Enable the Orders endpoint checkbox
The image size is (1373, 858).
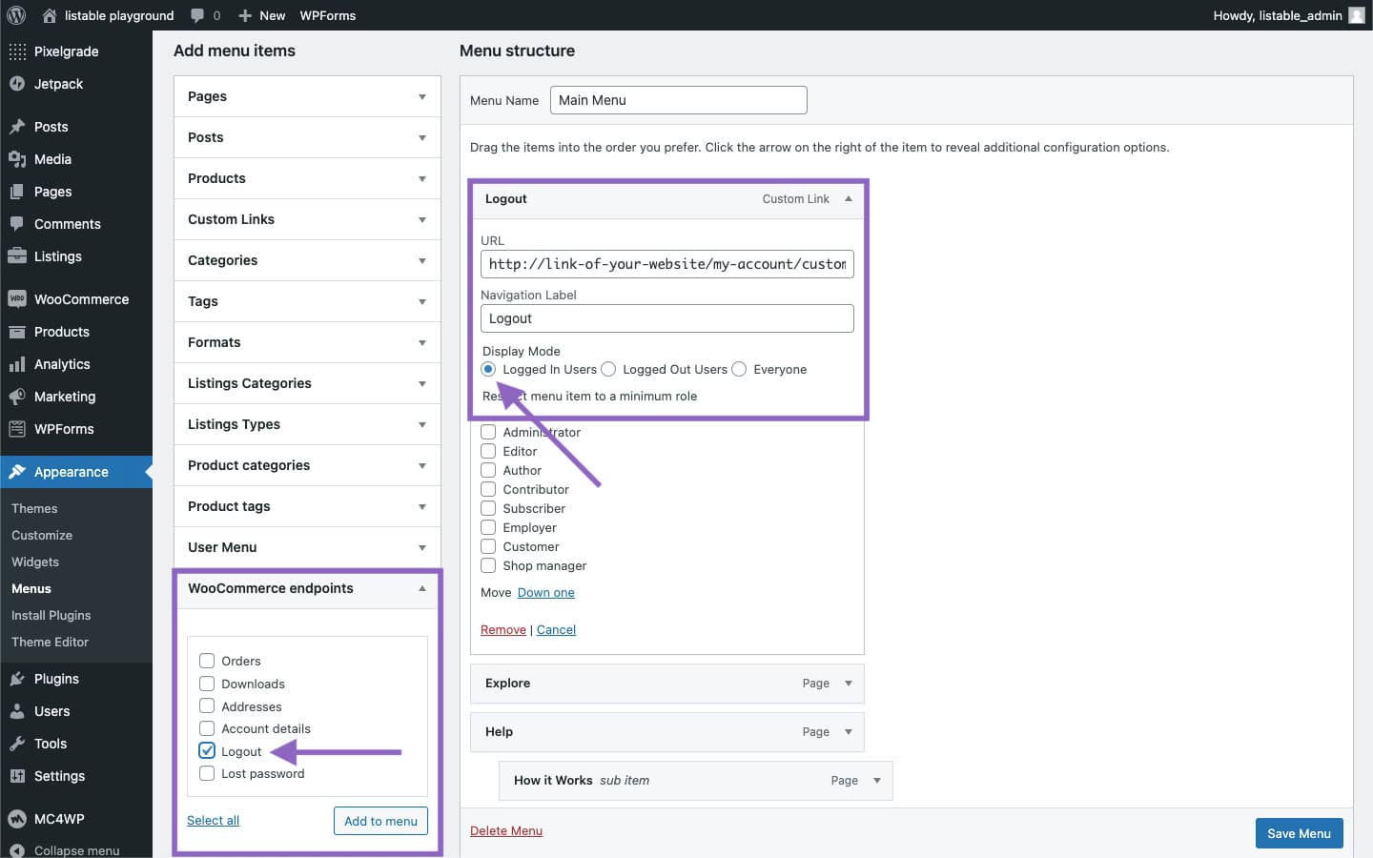[x=207, y=661]
